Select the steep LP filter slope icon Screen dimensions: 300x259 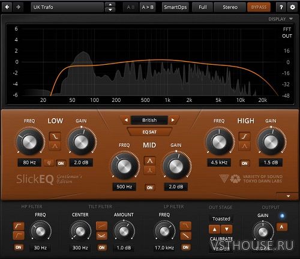(185, 226)
